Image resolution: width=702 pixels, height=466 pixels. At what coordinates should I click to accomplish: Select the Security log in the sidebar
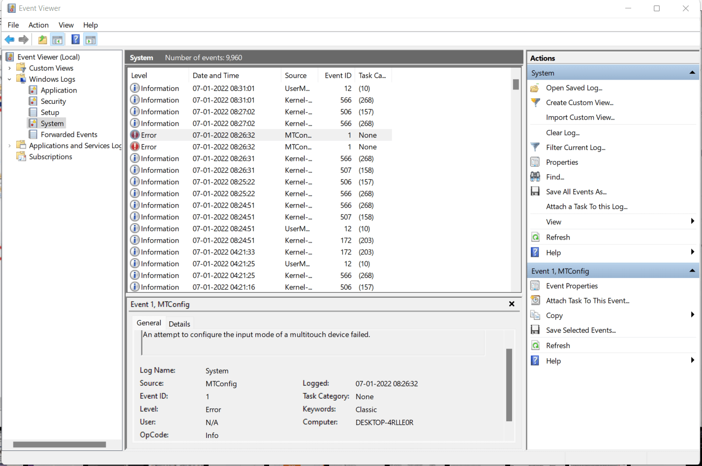tap(53, 101)
